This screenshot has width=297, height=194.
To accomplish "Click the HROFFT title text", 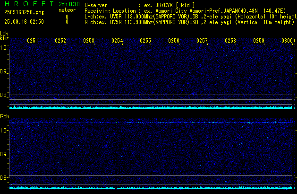I will 29,4.
